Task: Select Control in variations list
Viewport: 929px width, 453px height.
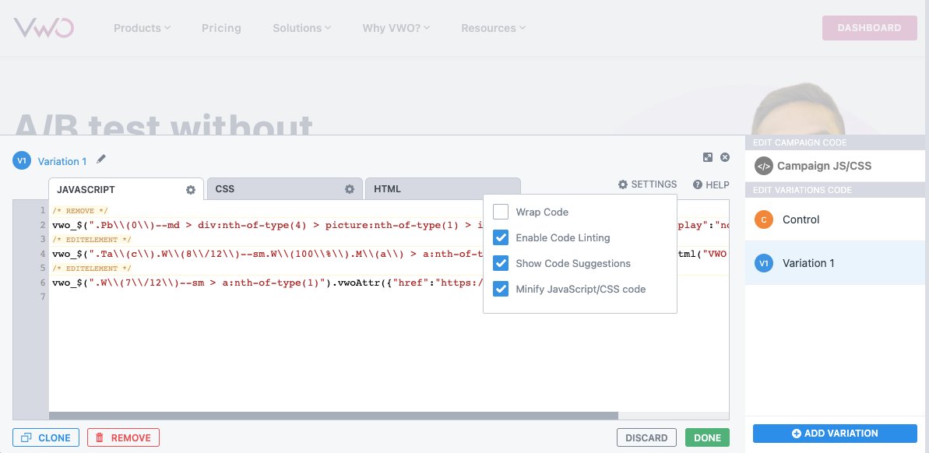Action: pos(835,219)
